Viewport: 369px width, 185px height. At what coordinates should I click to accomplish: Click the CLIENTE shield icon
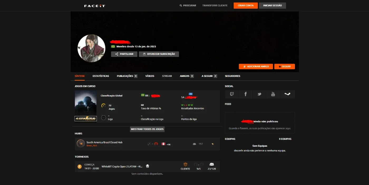(185, 165)
